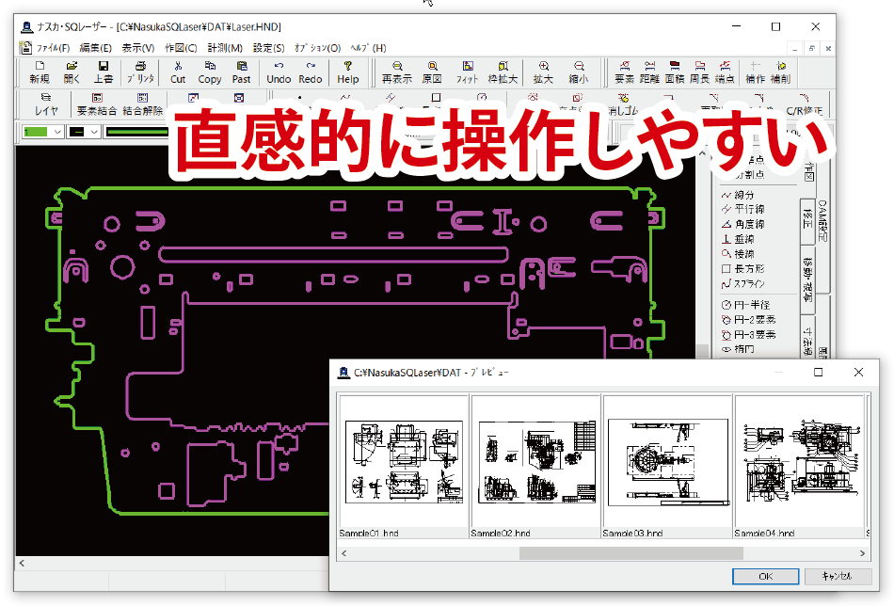Click preview scrollbar right arrow
This screenshot has height=606, width=894.
862,553
